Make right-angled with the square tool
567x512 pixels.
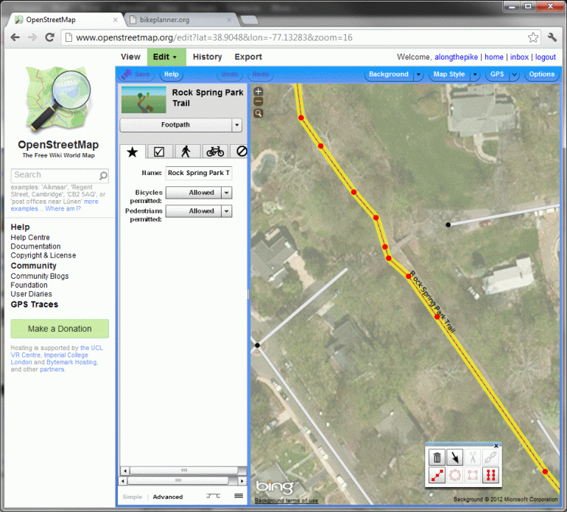[473, 475]
